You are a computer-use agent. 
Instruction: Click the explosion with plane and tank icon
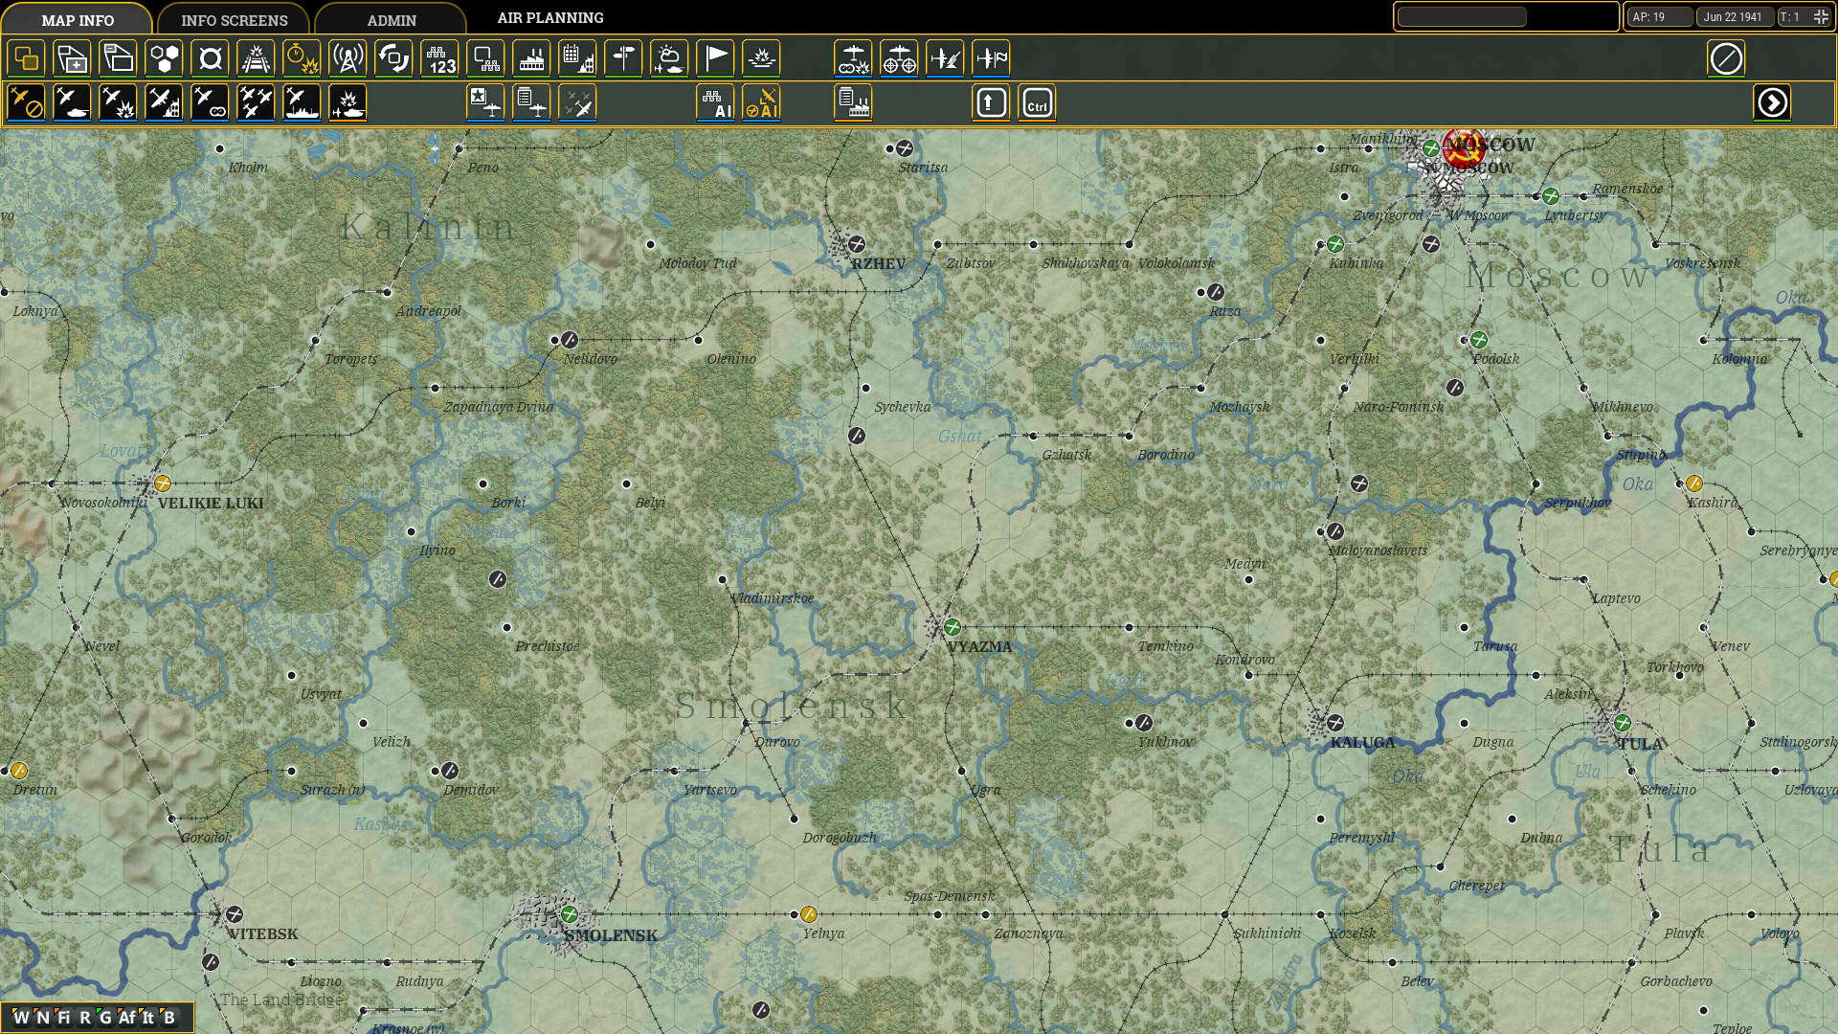pyautogui.click(x=347, y=102)
